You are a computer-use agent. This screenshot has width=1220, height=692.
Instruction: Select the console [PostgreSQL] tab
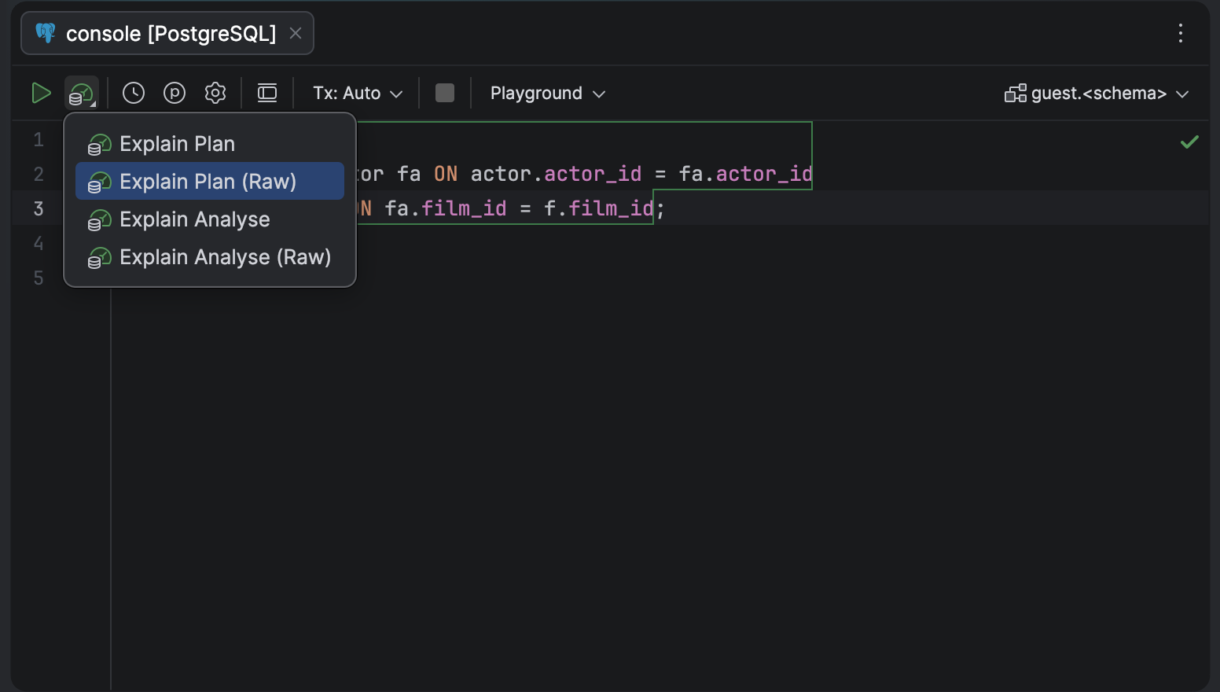coord(167,33)
